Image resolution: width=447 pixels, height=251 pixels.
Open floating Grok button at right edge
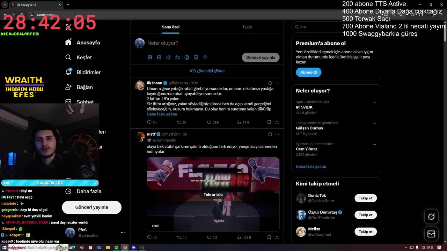[x=431, y=216]
